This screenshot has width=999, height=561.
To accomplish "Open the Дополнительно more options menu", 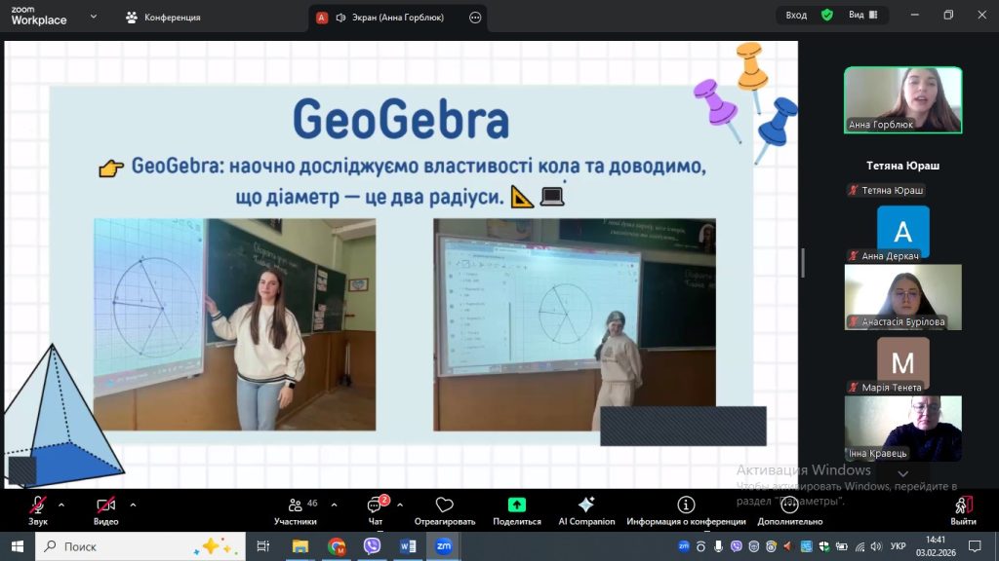I will (789, 509).
